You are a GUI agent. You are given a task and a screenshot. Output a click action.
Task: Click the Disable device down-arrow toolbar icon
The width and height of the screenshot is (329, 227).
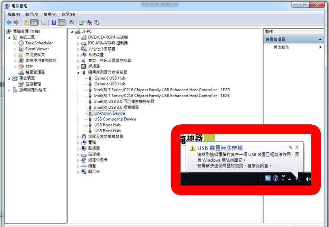coord(97,23)
